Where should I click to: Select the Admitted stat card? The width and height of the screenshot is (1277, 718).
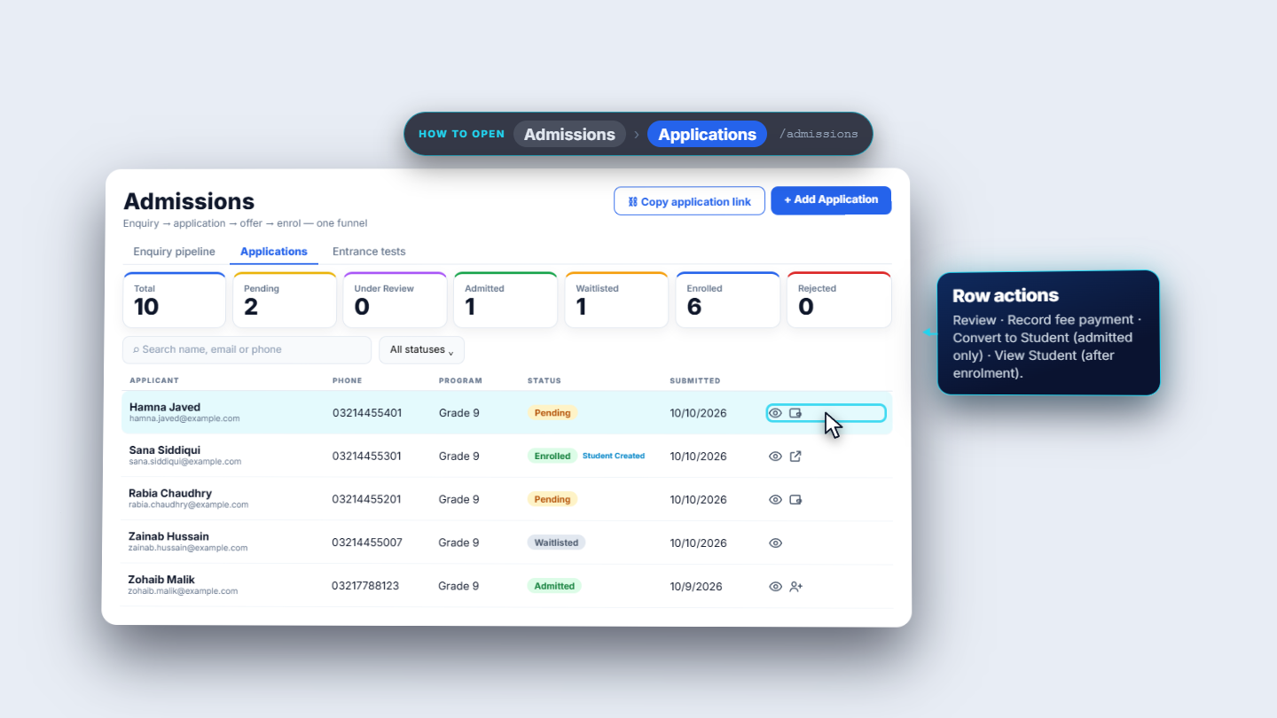(505, 300)
